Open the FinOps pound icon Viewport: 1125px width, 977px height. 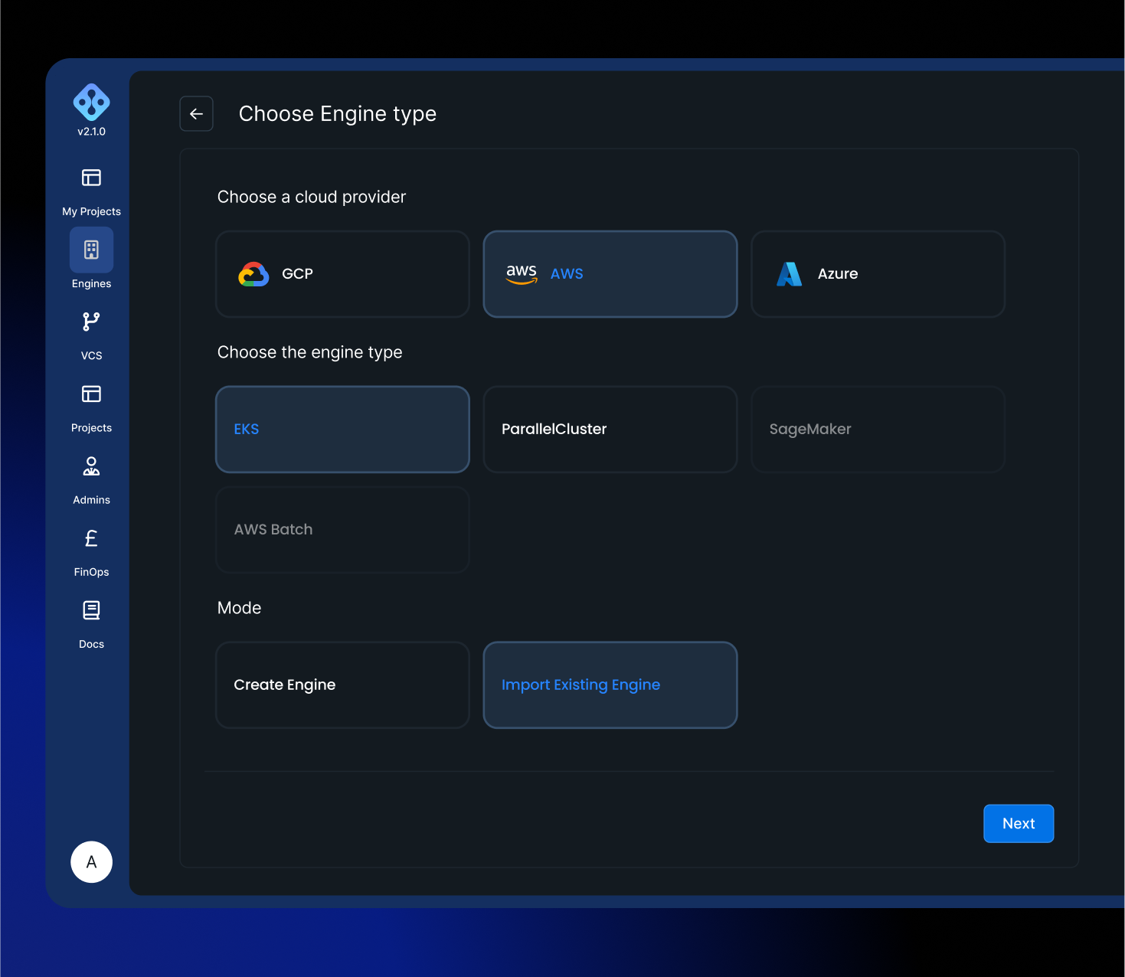pyautogui.click(x=91, y=538)
